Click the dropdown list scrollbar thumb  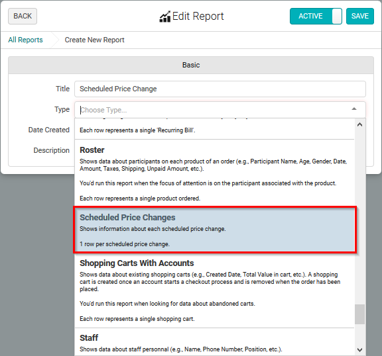point(359,314)
